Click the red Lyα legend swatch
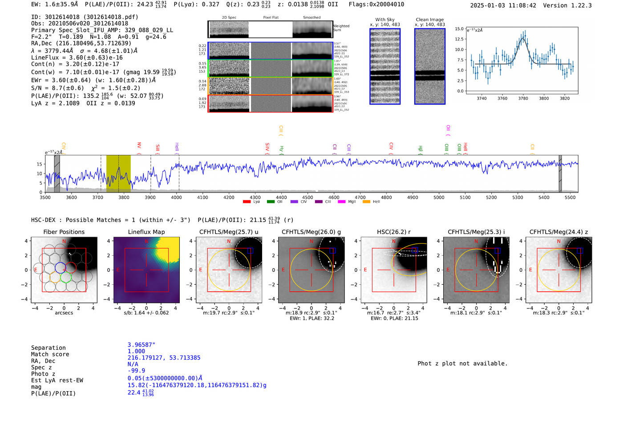Screen dimensions: 623x424 coord(247,202)
